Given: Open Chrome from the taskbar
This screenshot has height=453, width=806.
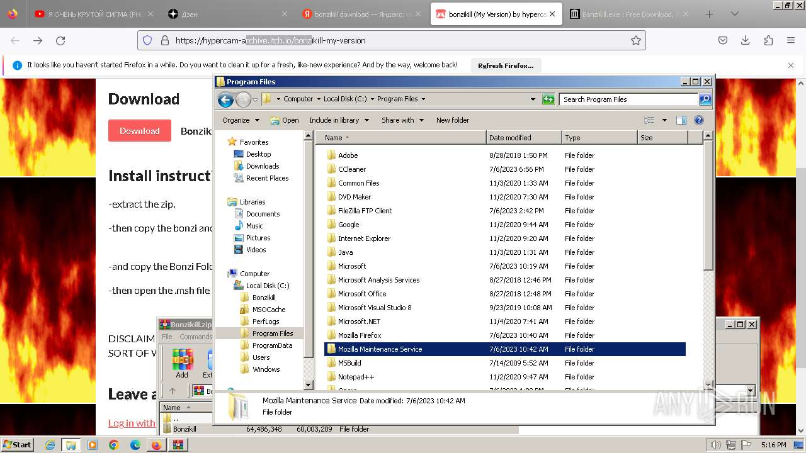Looking at the screenshot, I should click(114, 445).
